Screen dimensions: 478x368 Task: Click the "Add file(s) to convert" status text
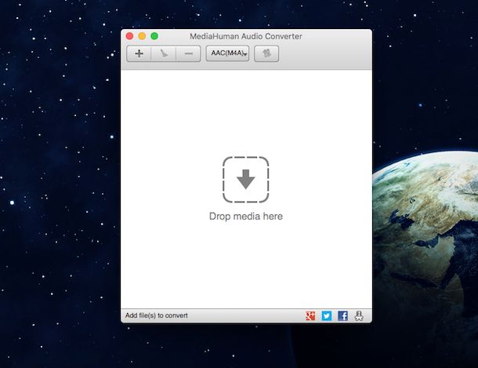157,315
